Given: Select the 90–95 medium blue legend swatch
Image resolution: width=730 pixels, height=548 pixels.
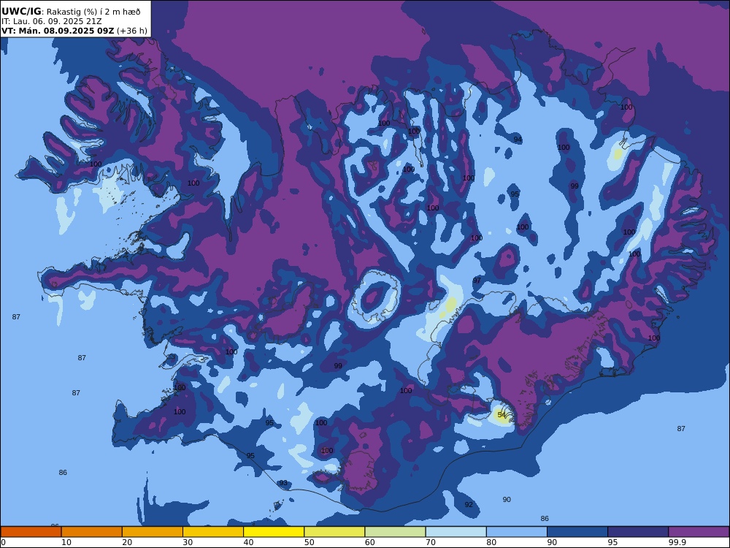Looking at the screenshot, I should coord(577,532).
